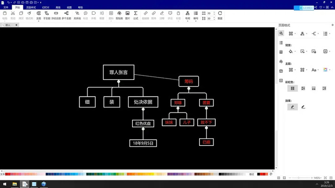Select the first rainbow color mode option
335x188 pixels.
[x=292, y=88]
